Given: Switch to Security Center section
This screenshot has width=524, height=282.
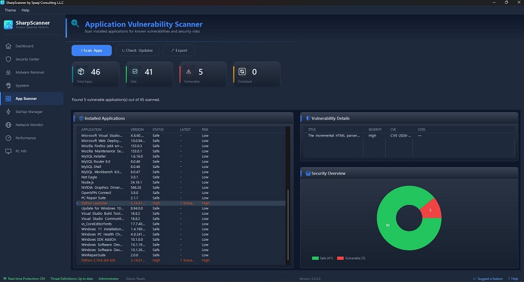Looking at the screenshot, I should 32,59.
